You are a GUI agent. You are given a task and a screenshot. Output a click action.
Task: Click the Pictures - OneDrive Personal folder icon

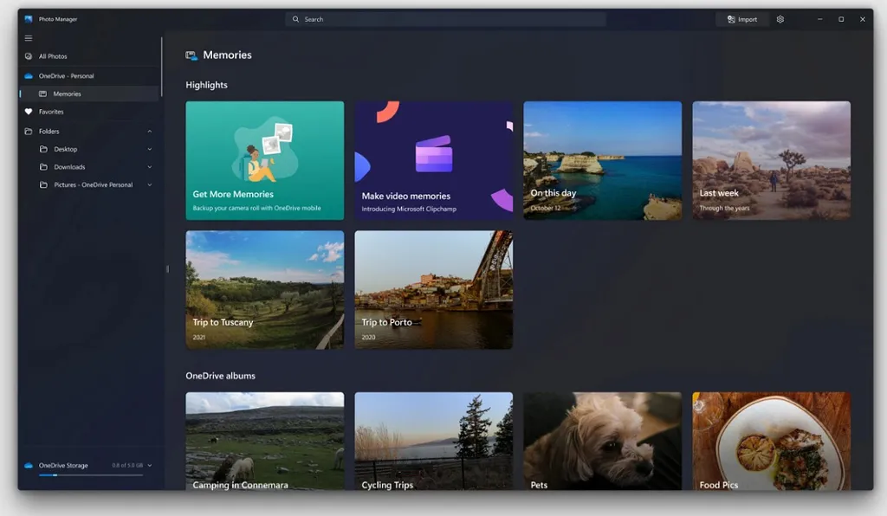pyautogui.click(x=43, y=184)
